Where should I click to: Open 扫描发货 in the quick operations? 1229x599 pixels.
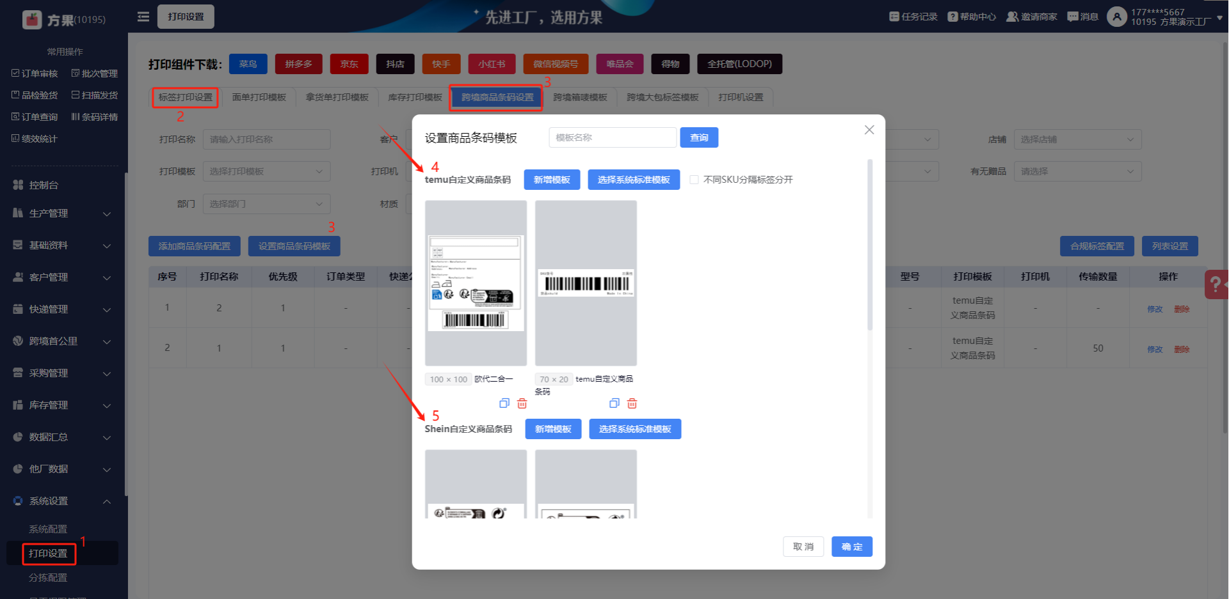click(x=95, y=95)
